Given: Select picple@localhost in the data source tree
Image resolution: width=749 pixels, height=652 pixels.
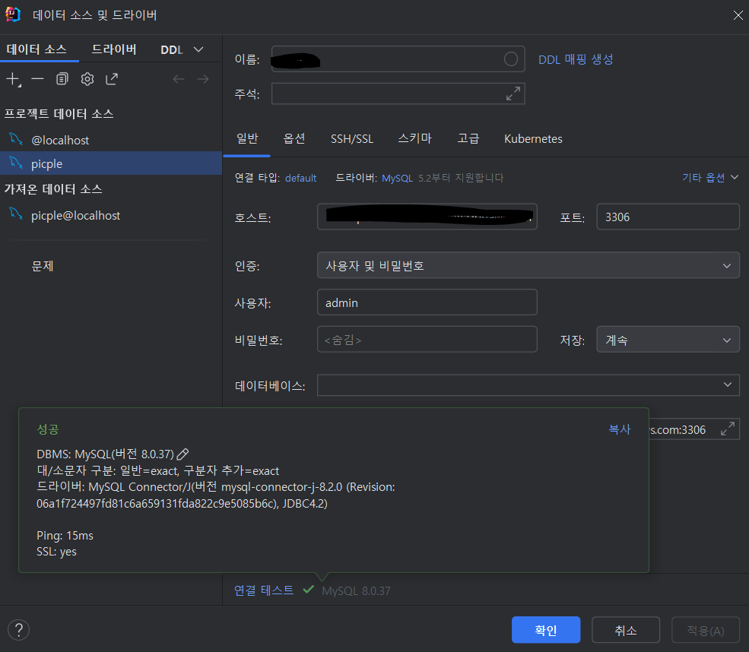Looking at the screenshot, I should (75, 216).
